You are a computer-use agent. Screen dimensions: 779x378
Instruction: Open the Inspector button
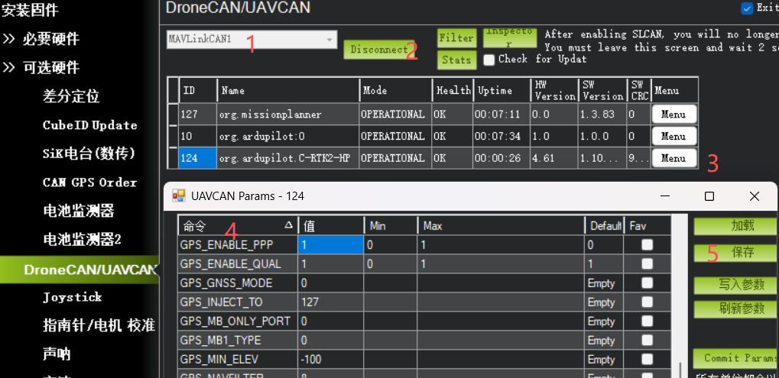tap(509, 37)
